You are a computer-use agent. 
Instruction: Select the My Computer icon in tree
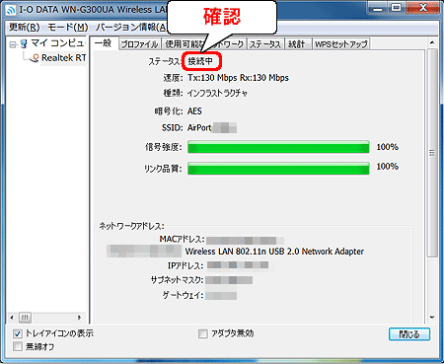pyautogui.click(x=24, y=43)
